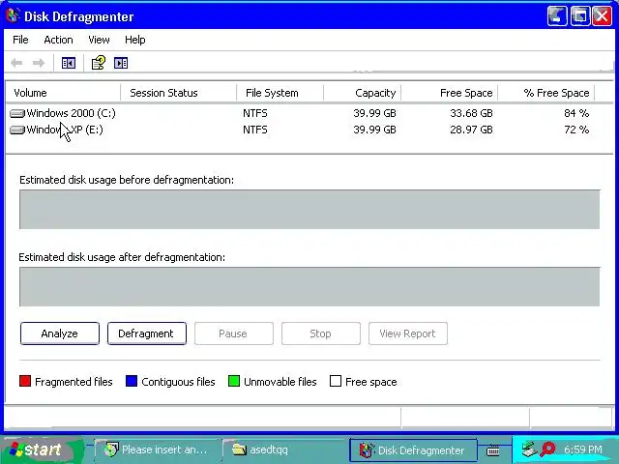This screenshot has width=619, height=464.
Task: Click the 72 % free space value
Action: click(576, 130)
